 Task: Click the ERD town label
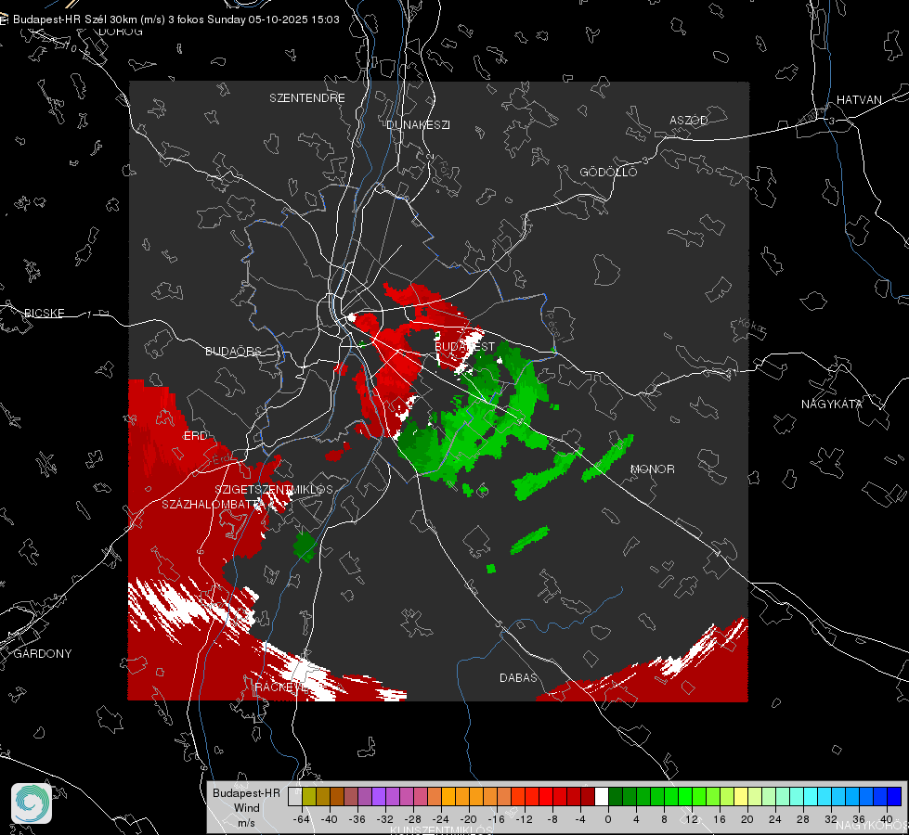coord(195,436)
